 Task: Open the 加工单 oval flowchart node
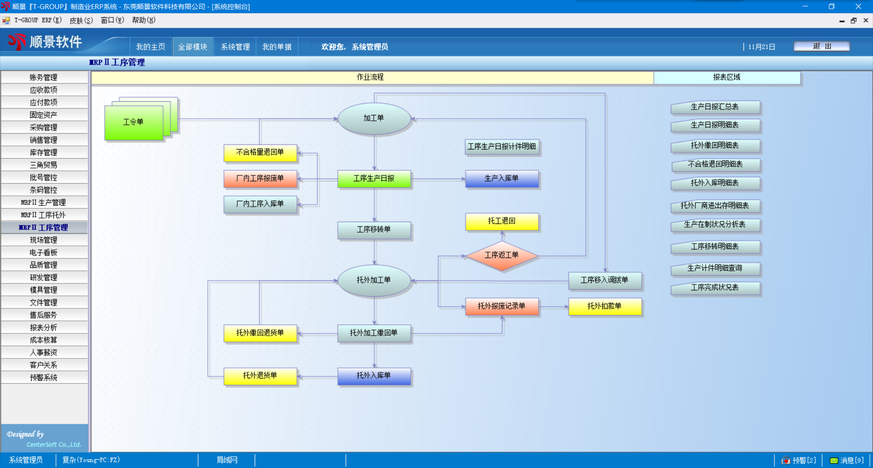pyautogui.click(x=374, y=119)
